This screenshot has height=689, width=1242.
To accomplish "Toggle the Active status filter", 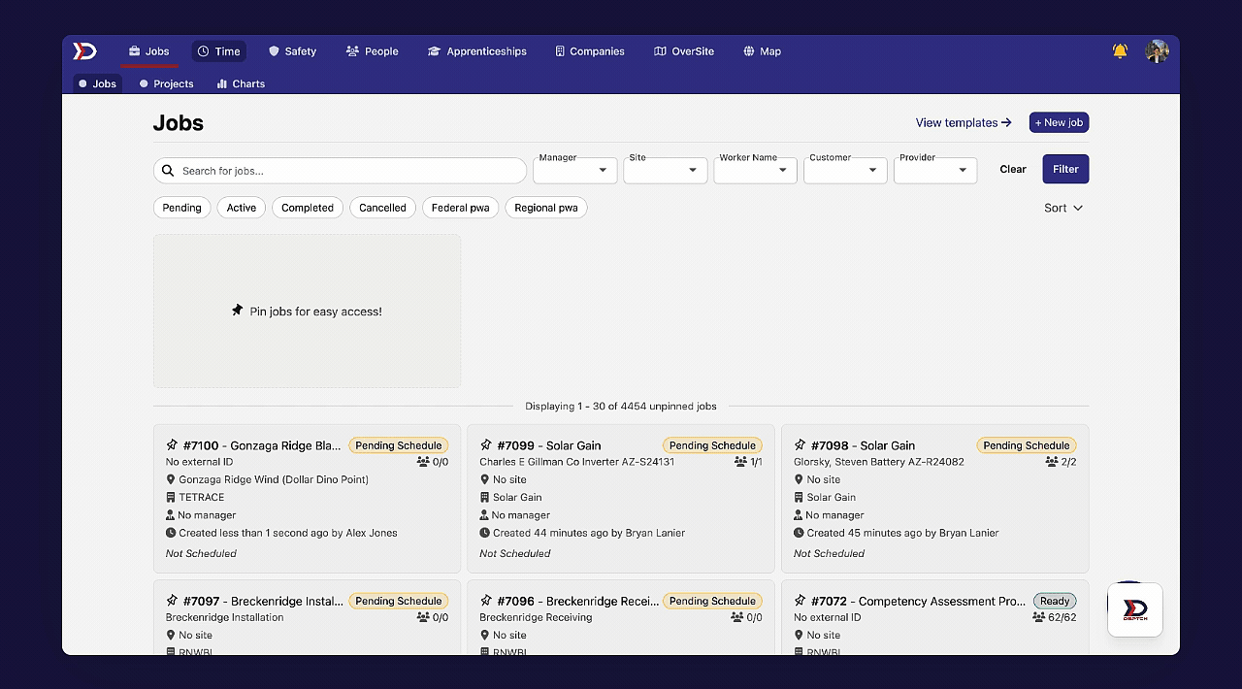I will point(242,208).
